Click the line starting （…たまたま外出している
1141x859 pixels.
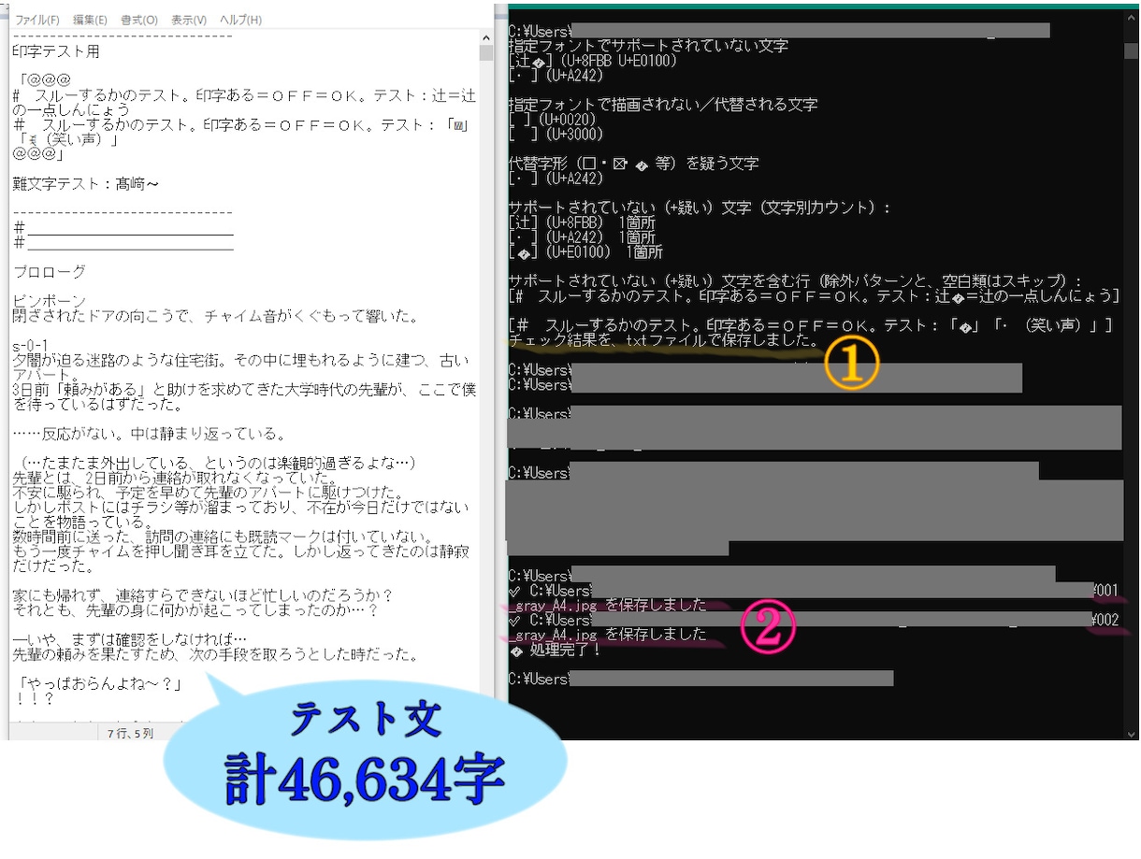click(x=215, y=464)
